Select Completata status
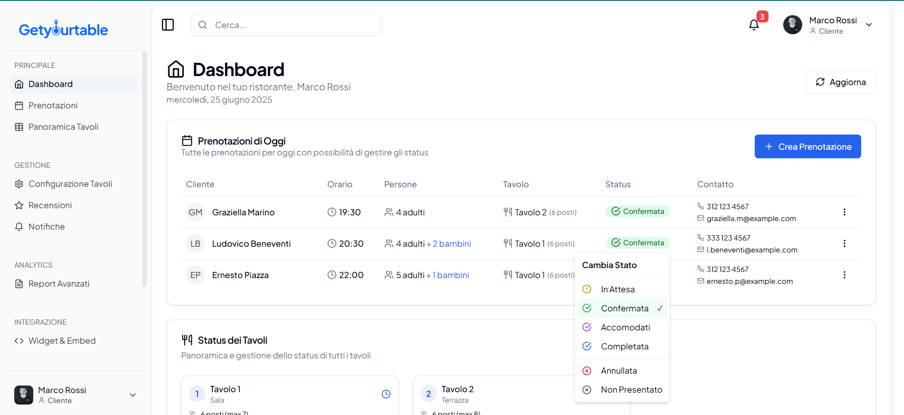The width and height of the screenshot is (904, 415). (622, 346)
